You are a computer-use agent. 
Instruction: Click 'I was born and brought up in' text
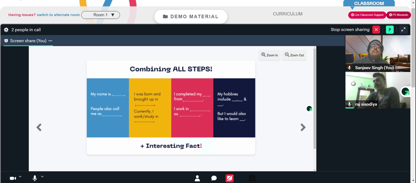147,96
